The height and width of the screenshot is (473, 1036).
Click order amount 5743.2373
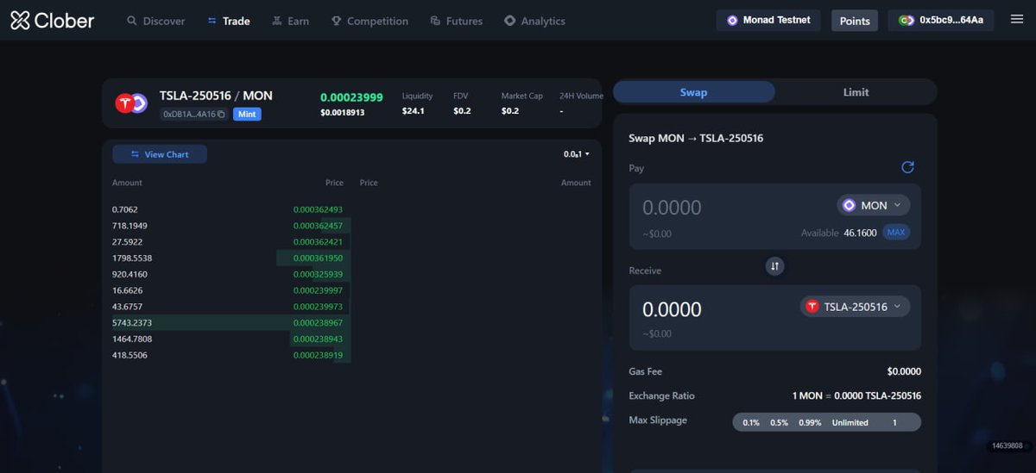pos(132,323)
